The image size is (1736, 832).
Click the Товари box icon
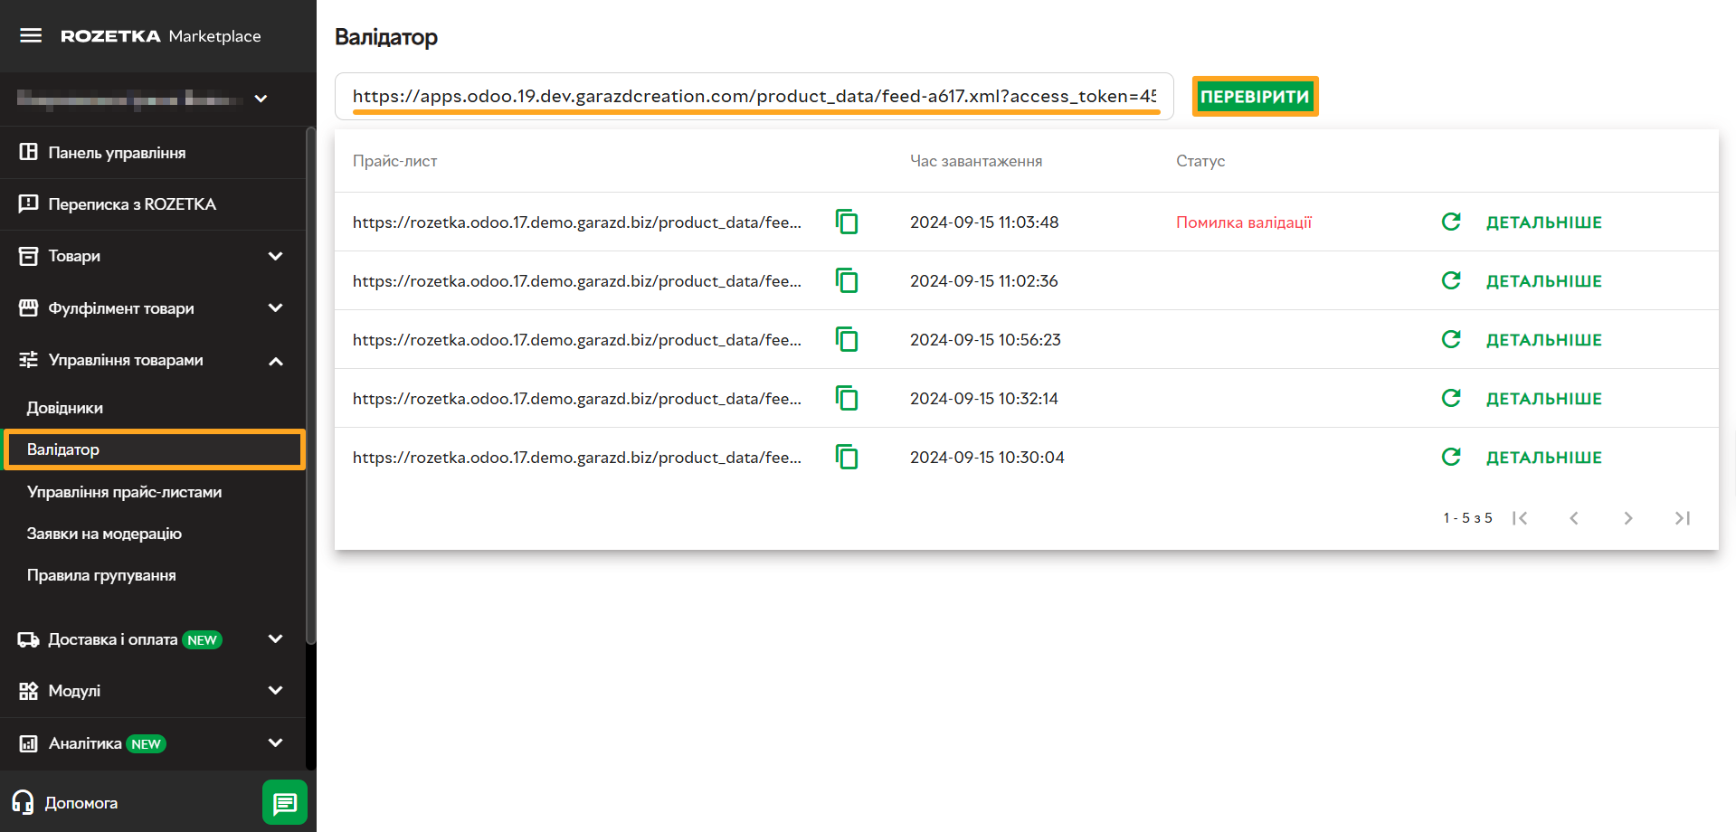(x=29, y=256)
